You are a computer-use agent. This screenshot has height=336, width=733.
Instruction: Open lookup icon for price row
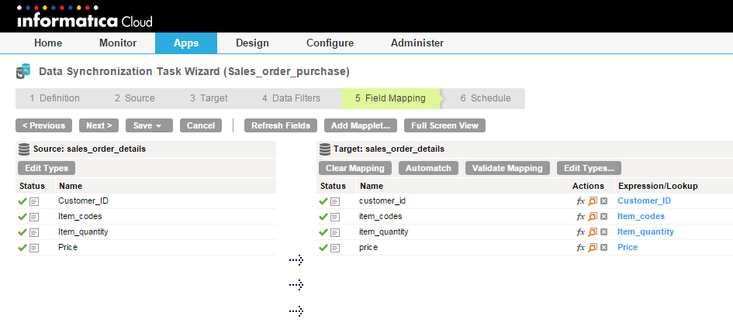[593, 247]
